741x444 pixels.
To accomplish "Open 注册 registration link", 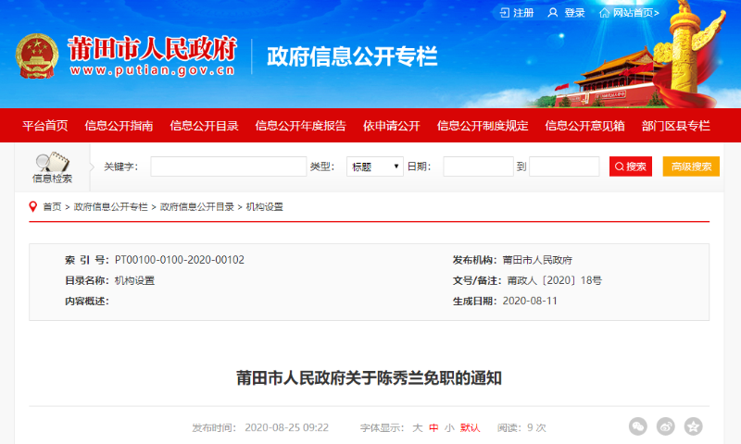I will click(517, 13).
